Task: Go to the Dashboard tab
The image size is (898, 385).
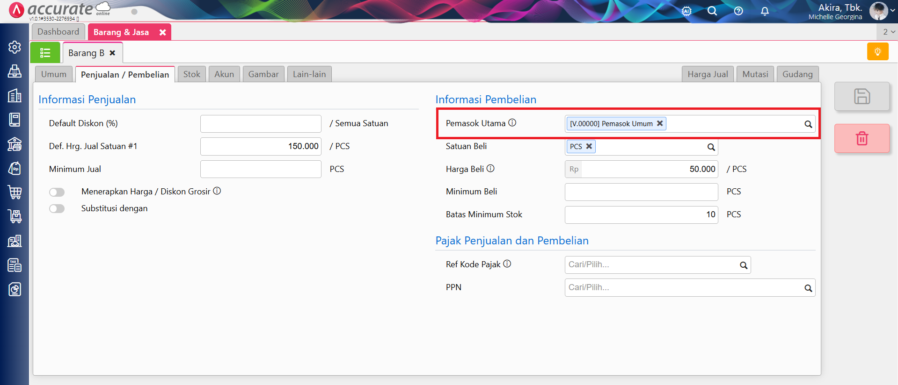Action: point(58,32)
